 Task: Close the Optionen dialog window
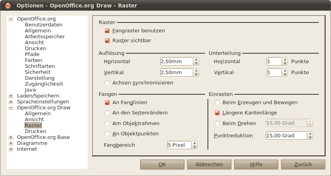[x=8, y=6]
